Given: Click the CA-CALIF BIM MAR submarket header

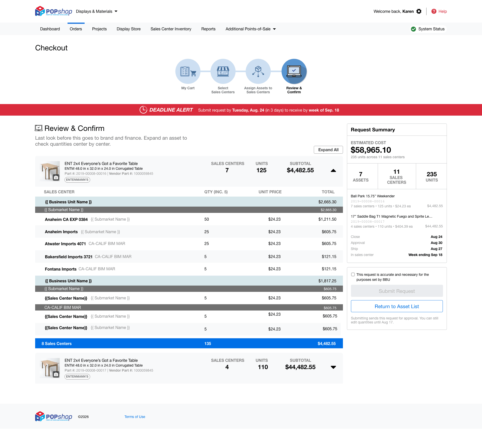Looking at the screenshot, I should coord(189,307).
